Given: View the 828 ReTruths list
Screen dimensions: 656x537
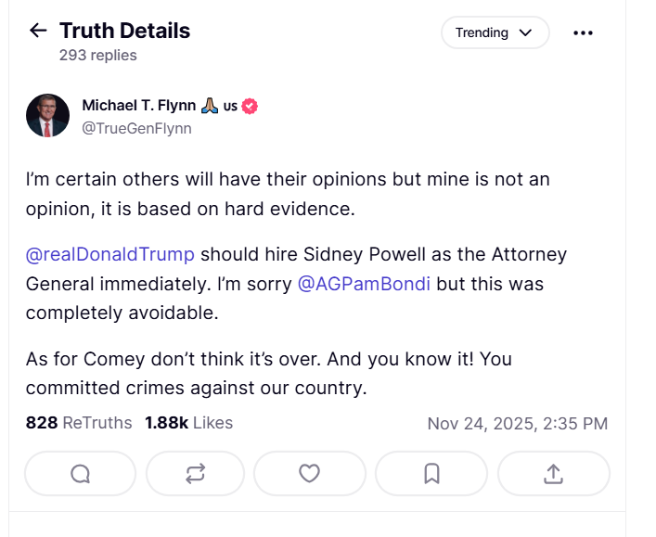Looking at the screenshot, I should tap(79, 423).
